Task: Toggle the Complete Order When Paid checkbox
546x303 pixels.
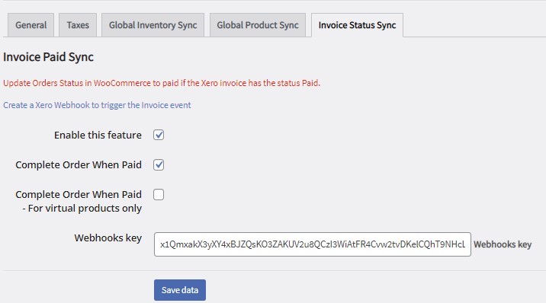Action: [159, 164]
